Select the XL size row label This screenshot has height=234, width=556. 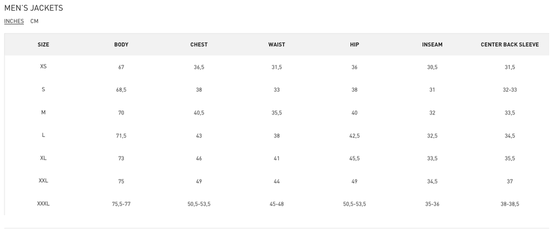click(x=43, y=158)
